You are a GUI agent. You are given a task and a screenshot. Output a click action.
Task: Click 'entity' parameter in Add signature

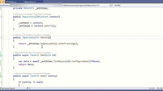[x=52, y=76]
